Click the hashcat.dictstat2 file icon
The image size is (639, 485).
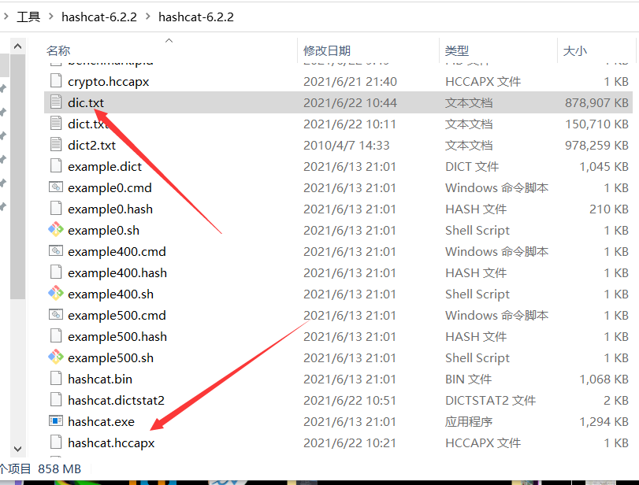click(x=56, y=400)
